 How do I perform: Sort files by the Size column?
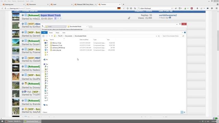[x=108, y=40]
